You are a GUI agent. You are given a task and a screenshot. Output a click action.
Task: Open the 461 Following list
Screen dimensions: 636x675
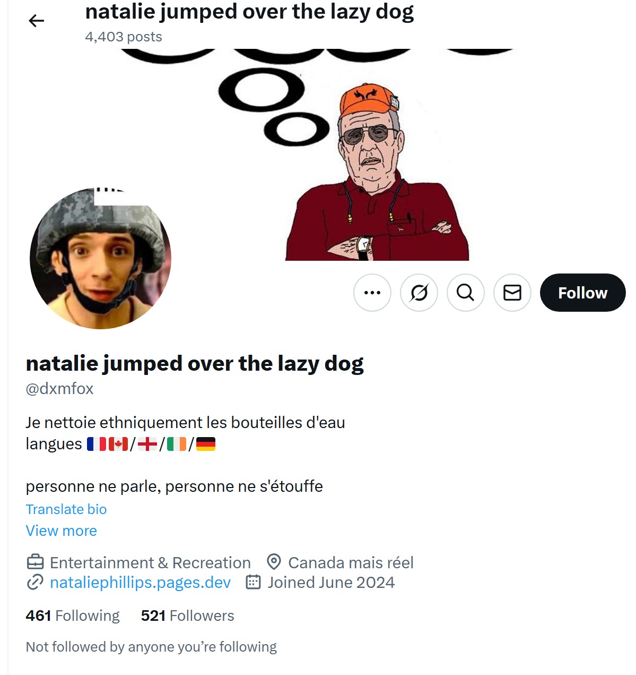pyautogui.click(x=73, y=616)
